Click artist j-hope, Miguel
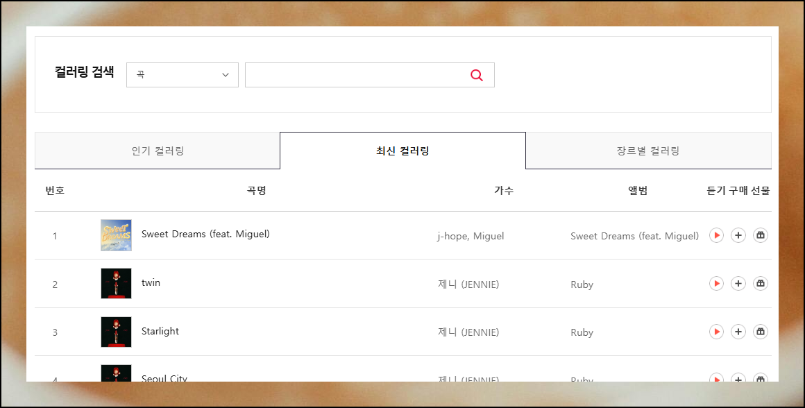 click(471, 236)
